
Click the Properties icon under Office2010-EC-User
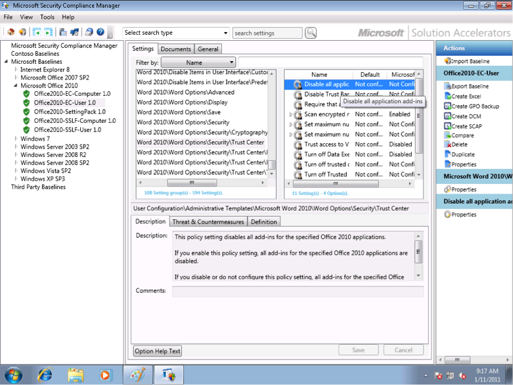[x=447, y=164]
